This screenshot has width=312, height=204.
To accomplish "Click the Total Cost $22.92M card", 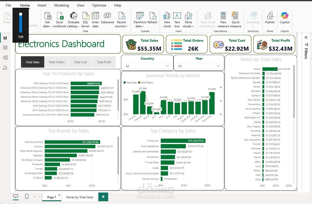I will [x=231, y=44].
